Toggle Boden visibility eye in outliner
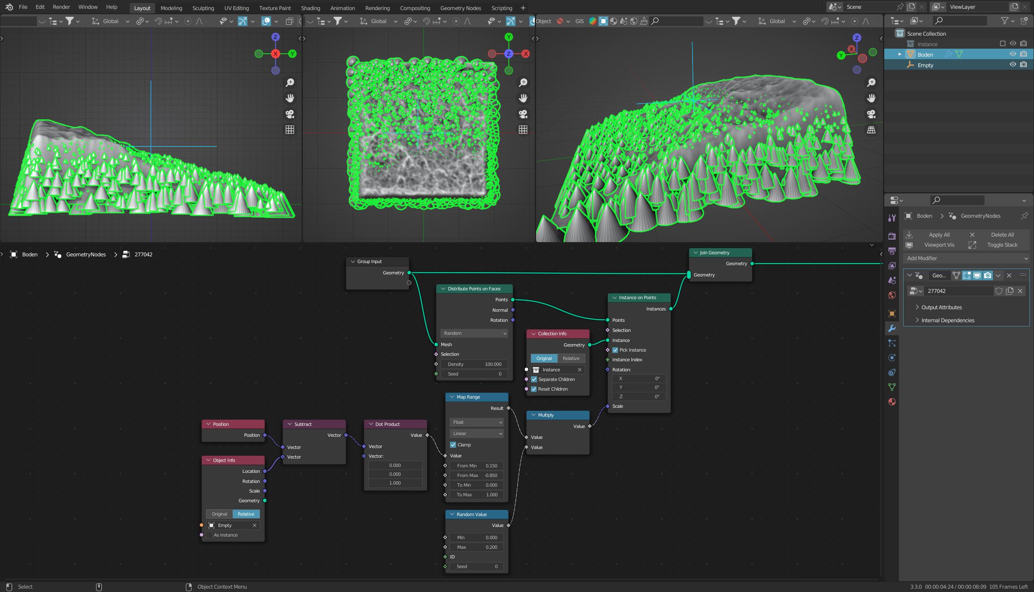Image resolution: width=1034 pixels, height=592 pixels. tap(1013, 54)
